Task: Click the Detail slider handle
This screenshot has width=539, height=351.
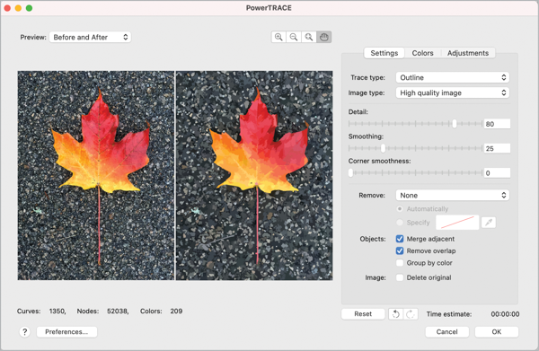Action: [455, 124]
